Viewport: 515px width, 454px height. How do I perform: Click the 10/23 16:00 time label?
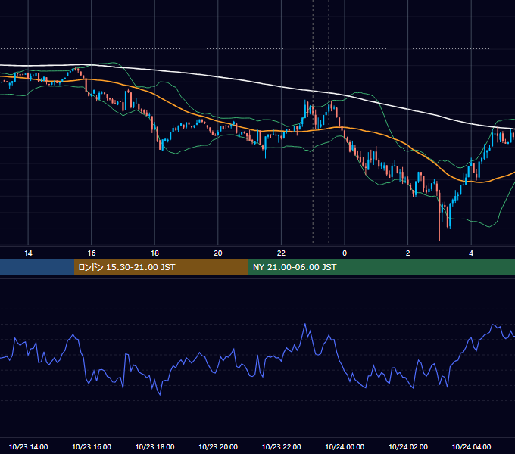tap(92, 446)
